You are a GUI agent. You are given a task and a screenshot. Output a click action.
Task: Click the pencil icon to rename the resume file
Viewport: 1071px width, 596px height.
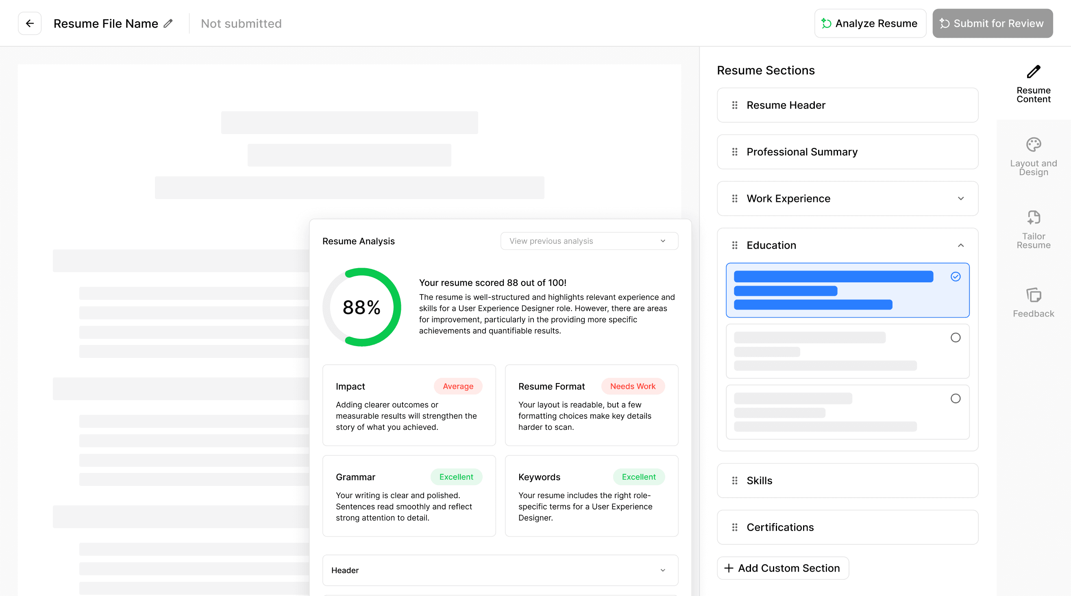point(168,23)
